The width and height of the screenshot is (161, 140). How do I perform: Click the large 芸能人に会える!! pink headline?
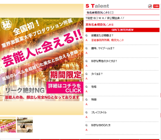pos(42,48)
